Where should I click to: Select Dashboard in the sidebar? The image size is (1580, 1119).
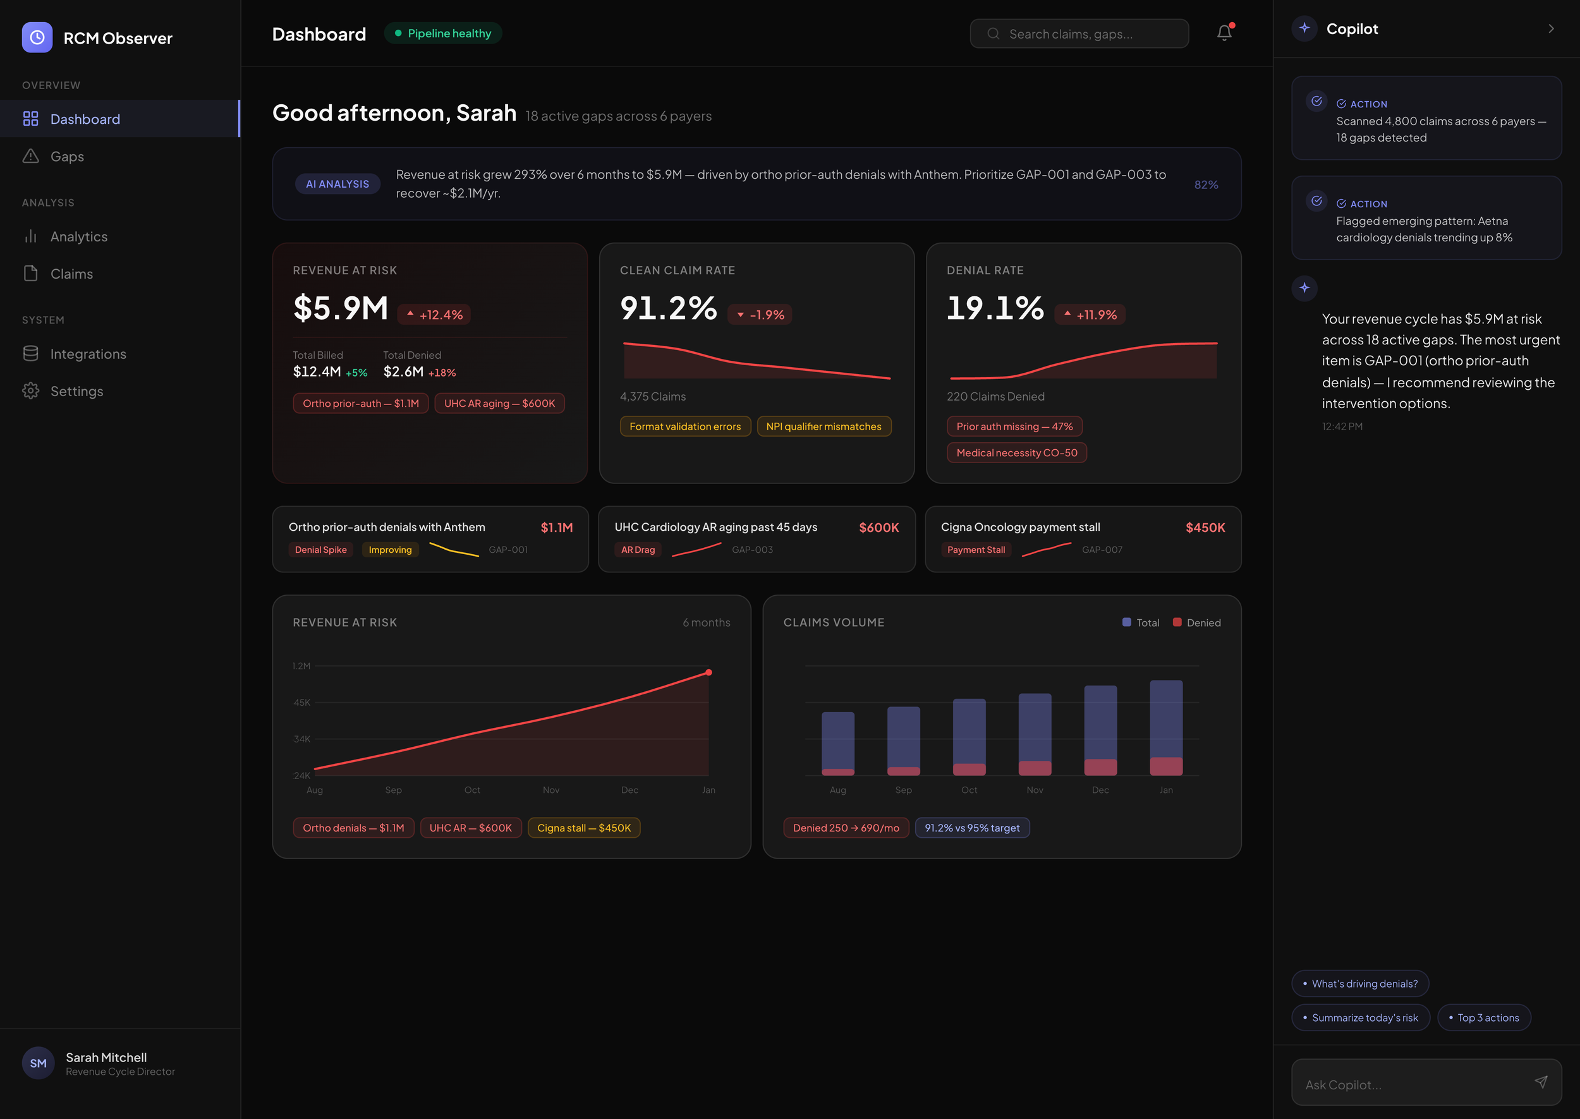[x=85, y=119]
